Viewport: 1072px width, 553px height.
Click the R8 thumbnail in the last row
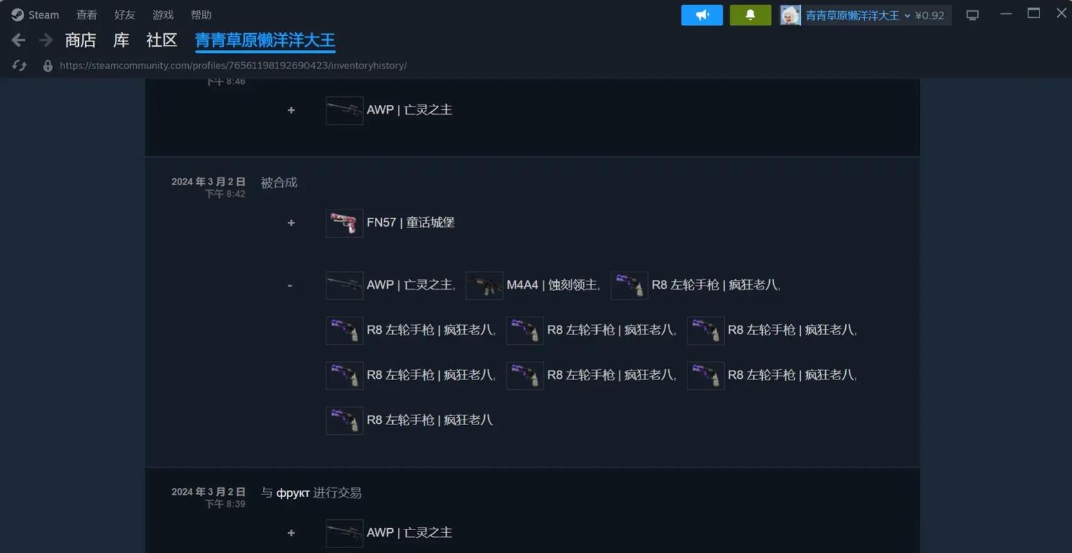pyautogui.click(x=344, y=421)
